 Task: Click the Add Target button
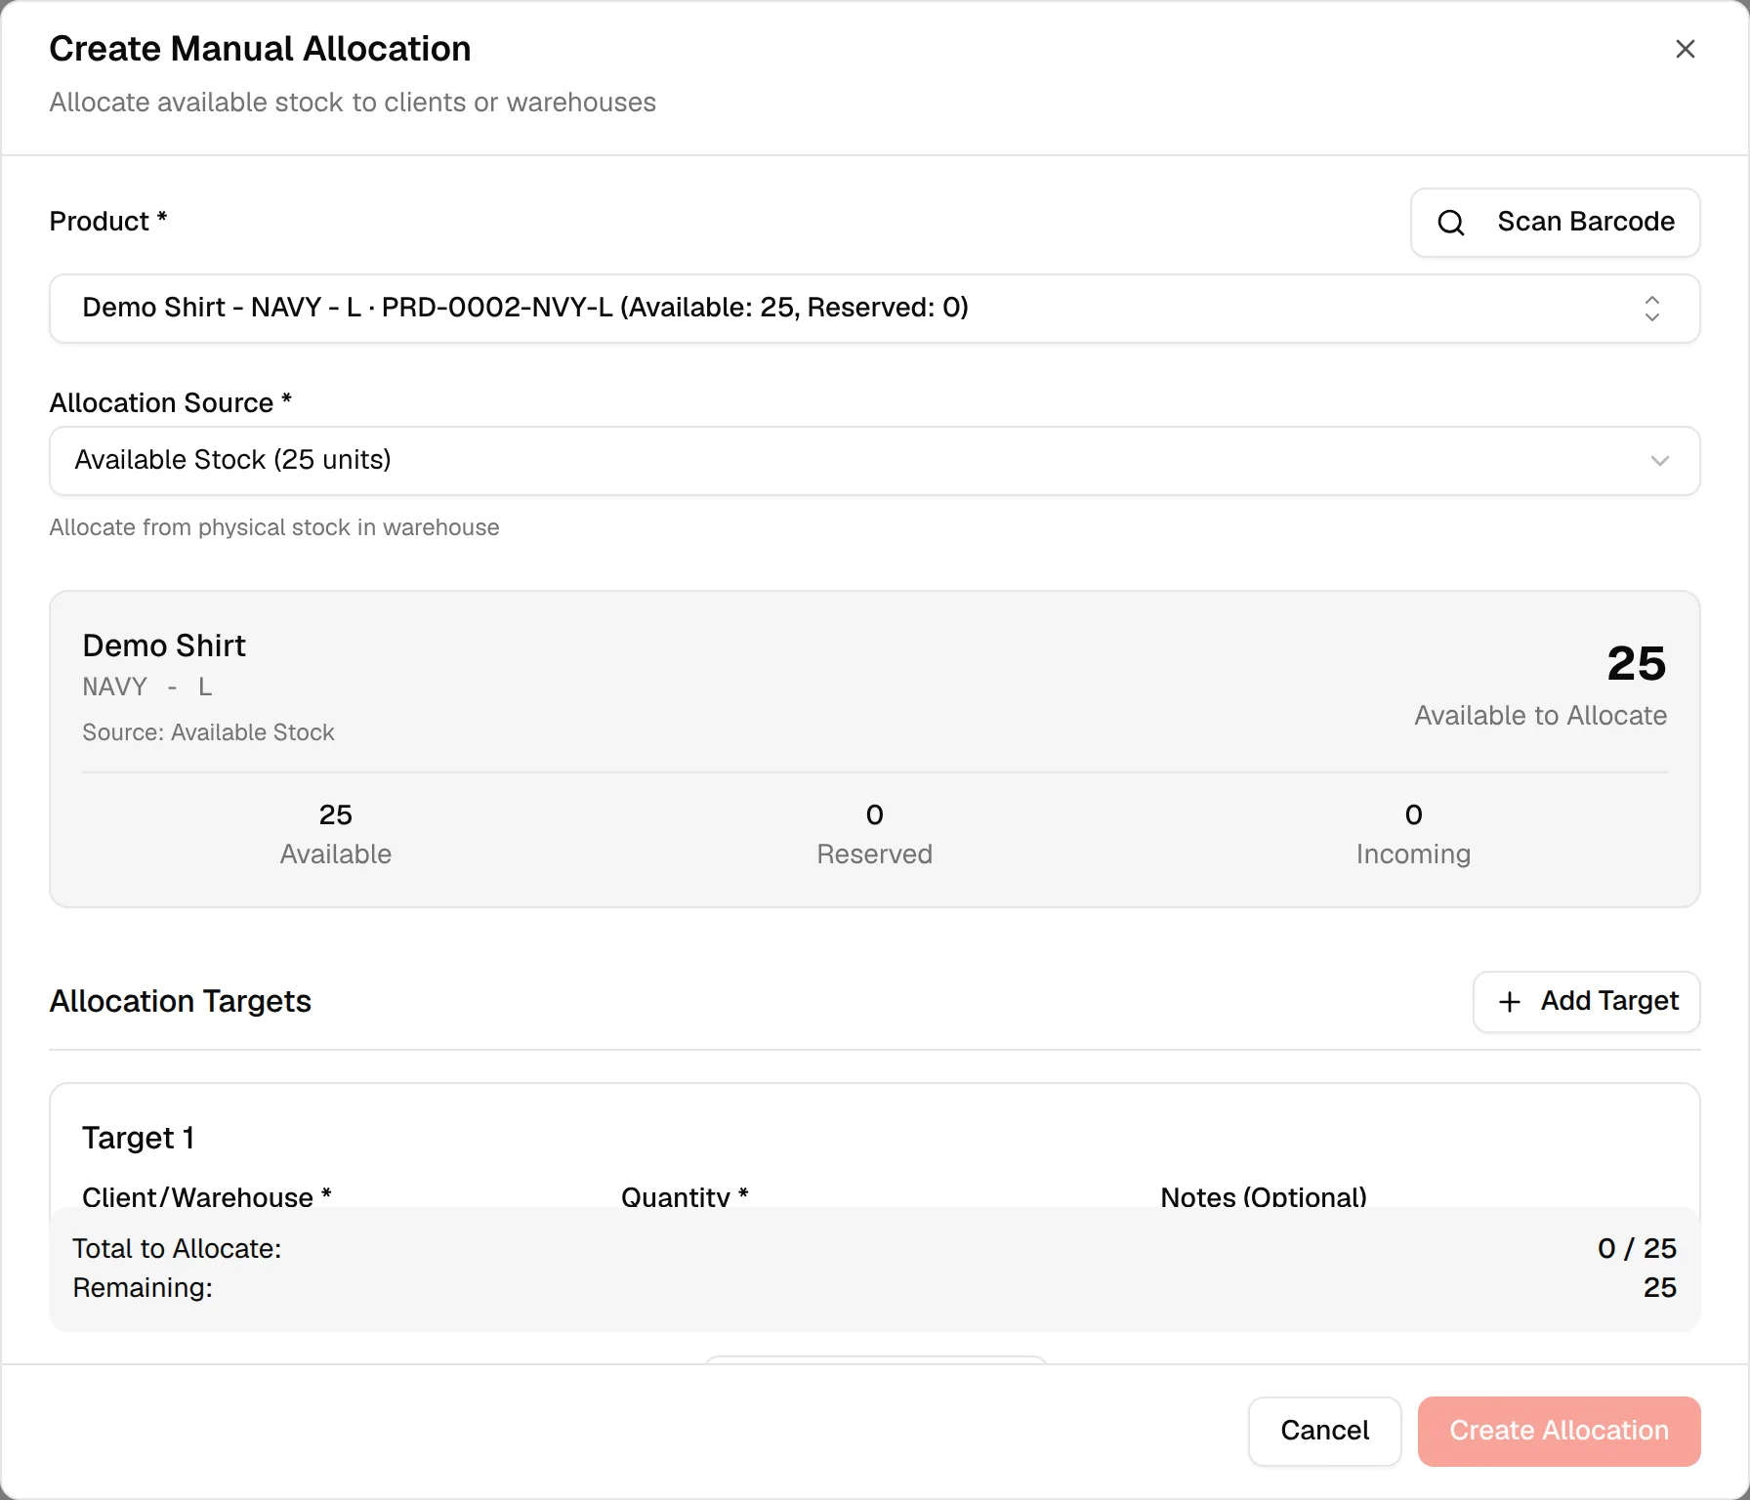point(1586,1002)
